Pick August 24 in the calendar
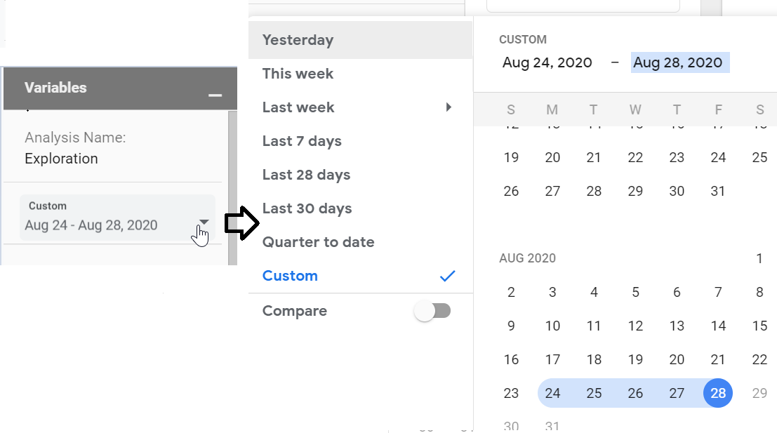 553,393
